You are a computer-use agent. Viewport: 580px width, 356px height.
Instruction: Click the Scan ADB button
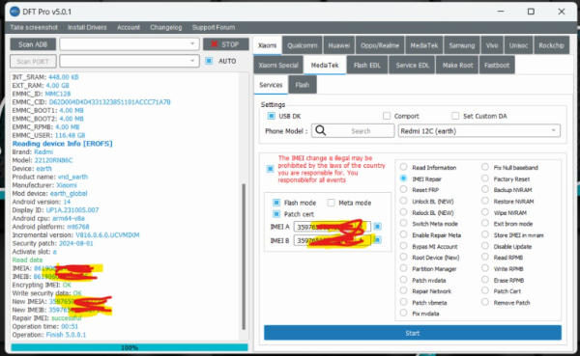pyautogui.click(x=33, y=44)
